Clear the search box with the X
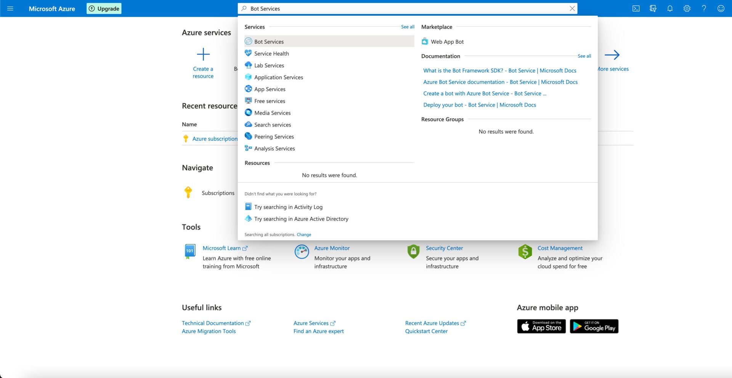Viewport: 732px width, 378px height. click(x=572, y=8)
